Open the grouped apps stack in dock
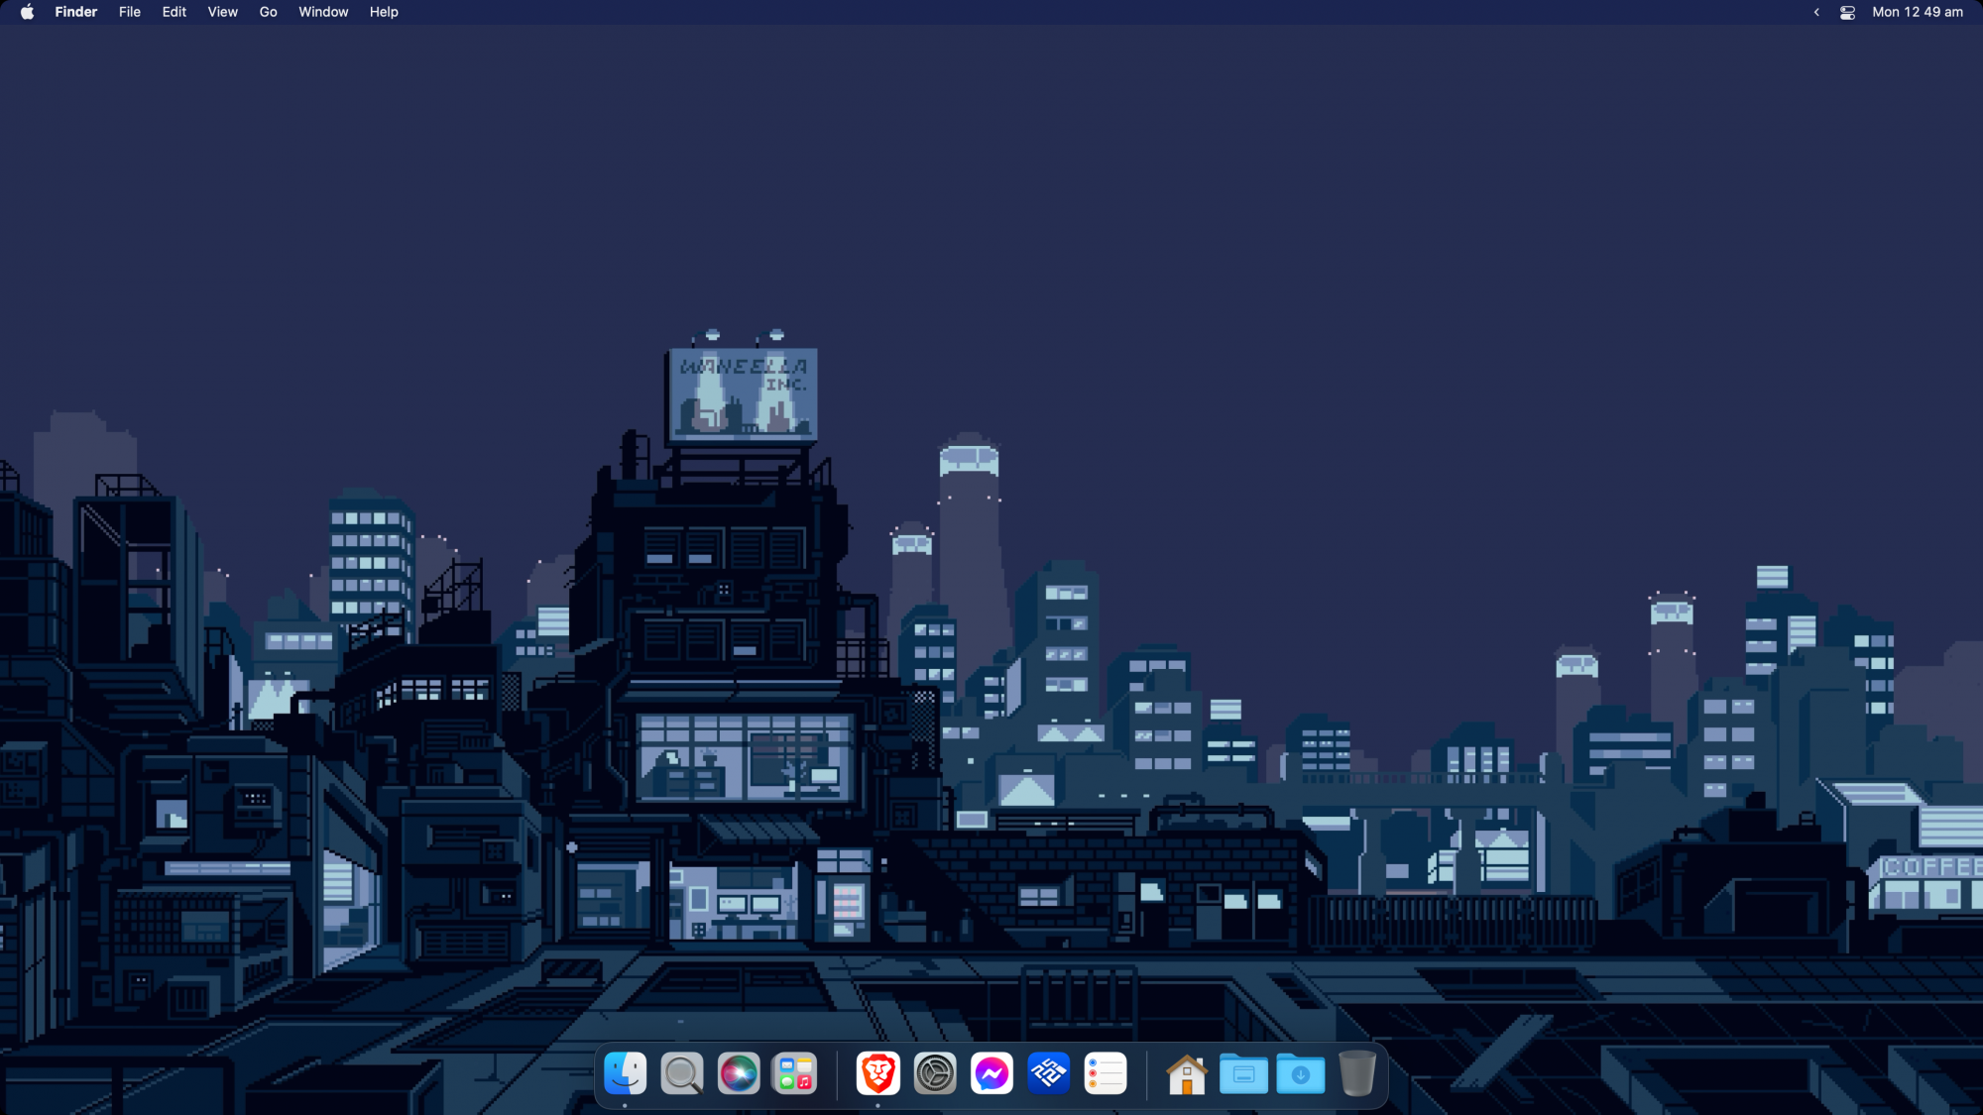This screenshot has width=1983, height=1115. [x=795, y=1073]
